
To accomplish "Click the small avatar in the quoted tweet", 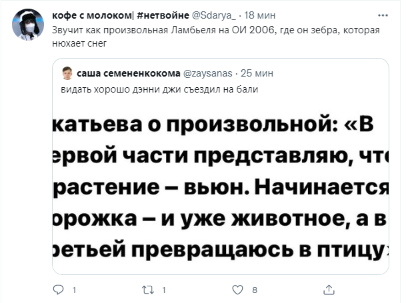I will tap(67, 73).
